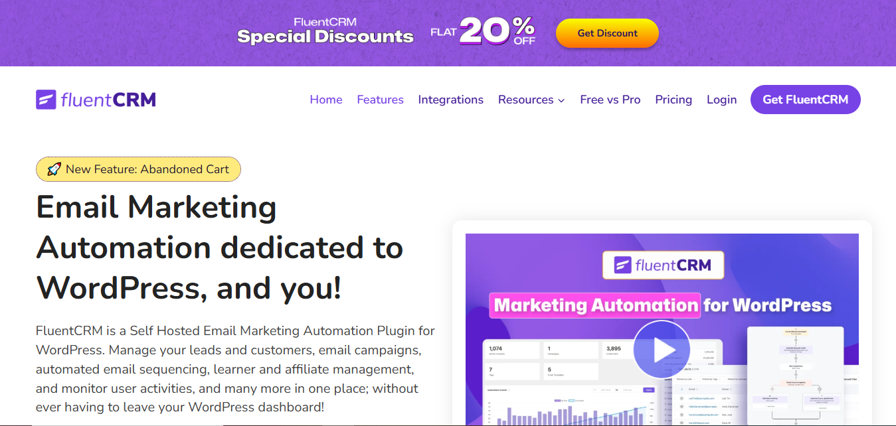Click the fluentCRM logo inside video thumbnail
This screenshot has width=896, height=426.
click(x=663, y=265)
